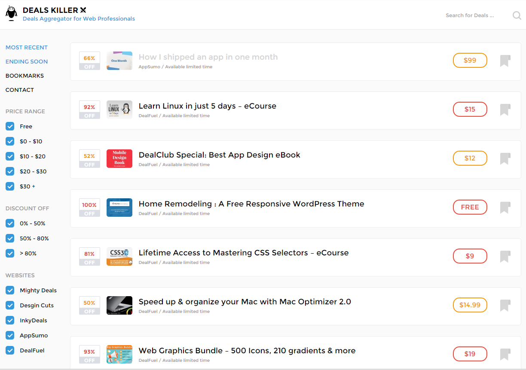Screen dimensions: 526x370
Task: Toggle the $30 + price filter
Action: [10, 186]
